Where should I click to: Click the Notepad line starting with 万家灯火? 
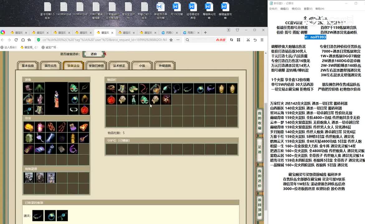[x=309, y=104]
